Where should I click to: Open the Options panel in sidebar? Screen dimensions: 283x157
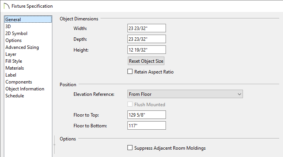(x=13, y=40)
